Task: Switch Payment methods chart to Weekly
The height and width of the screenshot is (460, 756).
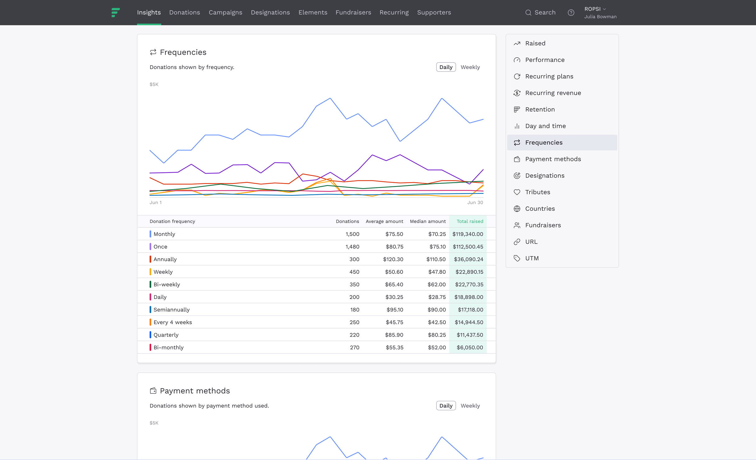Action: 470,406
